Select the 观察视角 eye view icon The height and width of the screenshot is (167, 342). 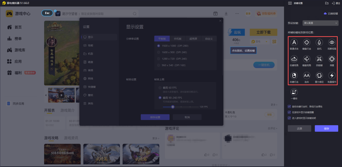click(332, 42)
